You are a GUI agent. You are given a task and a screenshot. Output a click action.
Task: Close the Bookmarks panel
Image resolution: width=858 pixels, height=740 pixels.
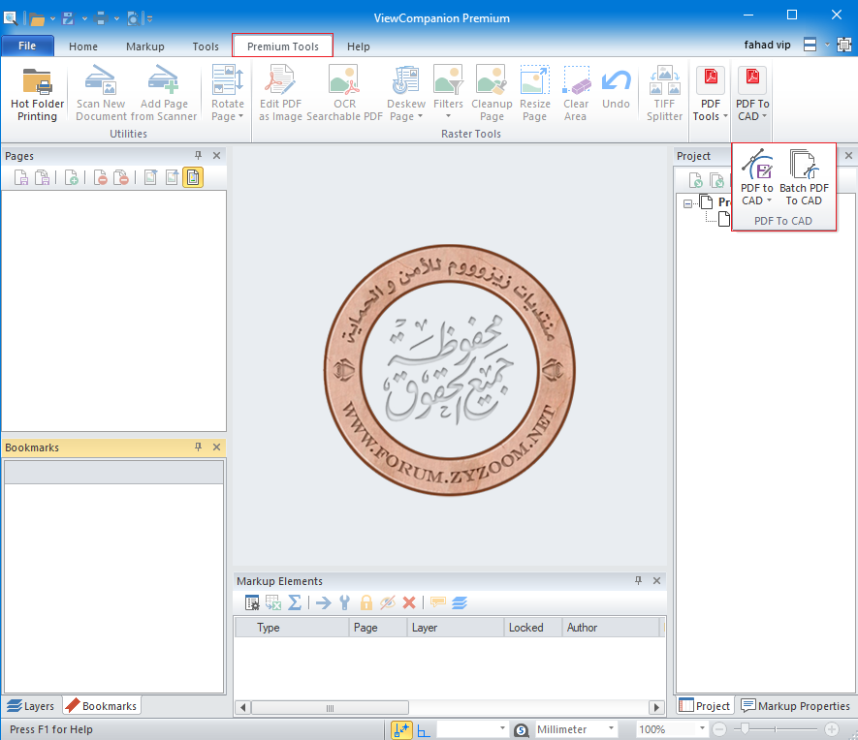click(x=217, y=447)
